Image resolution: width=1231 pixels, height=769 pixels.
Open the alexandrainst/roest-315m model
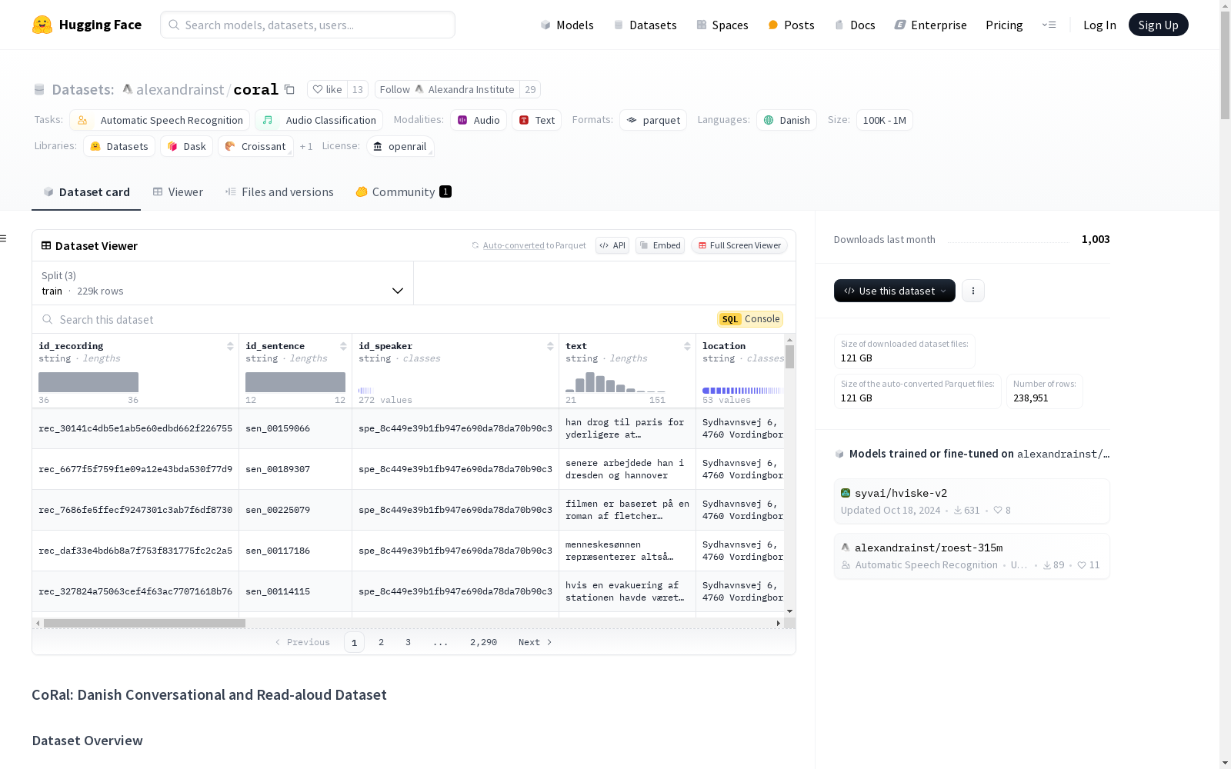[x=972, y=556]
